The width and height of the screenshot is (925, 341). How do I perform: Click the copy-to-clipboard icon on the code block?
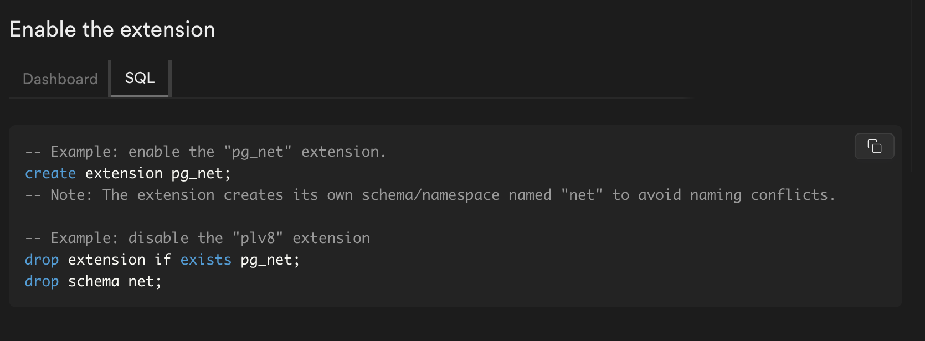pyautogui.click(x=874, y=146)
